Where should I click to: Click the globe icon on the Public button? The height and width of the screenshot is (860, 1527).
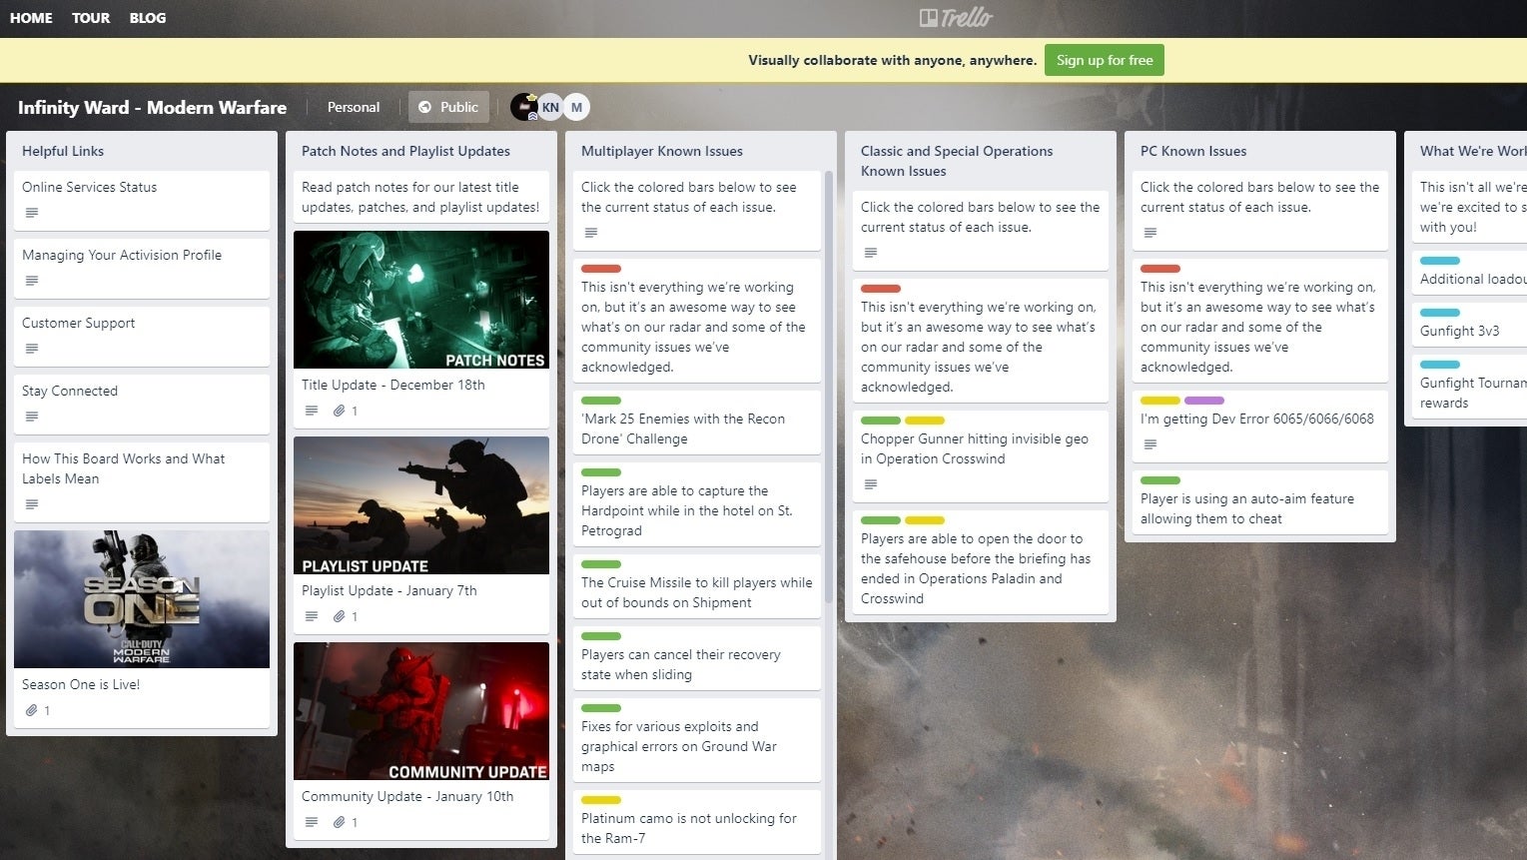(424, 107)
